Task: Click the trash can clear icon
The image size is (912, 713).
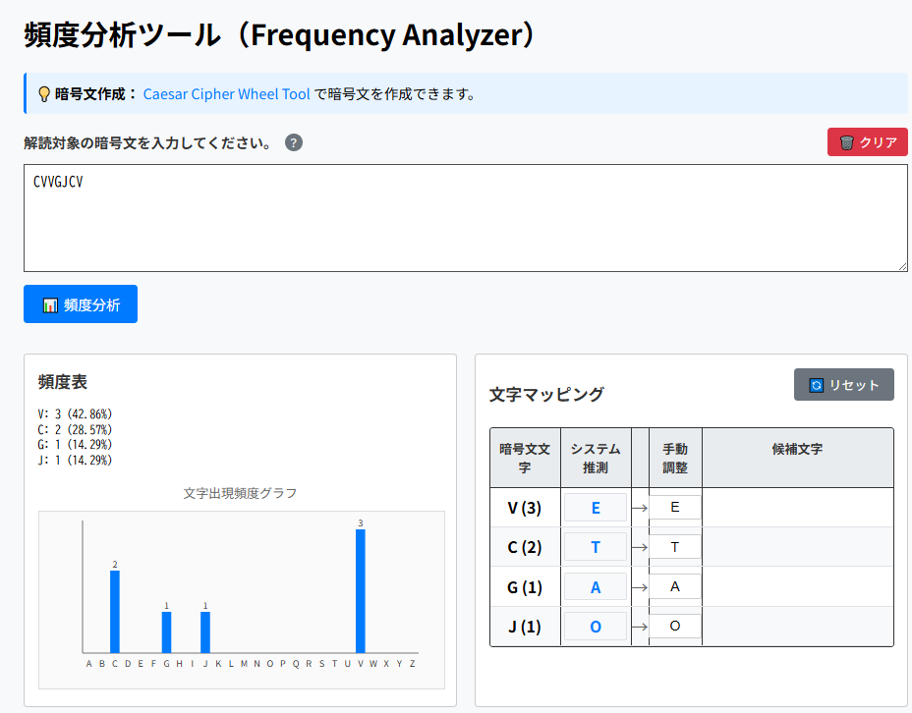Action: [846, 142]
